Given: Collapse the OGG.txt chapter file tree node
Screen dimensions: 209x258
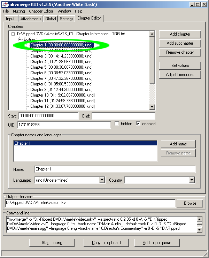Looking at the screenshot, I should (13, 34).
